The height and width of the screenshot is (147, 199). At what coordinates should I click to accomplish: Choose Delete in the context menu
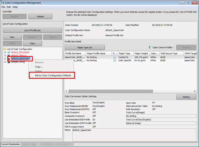tap(51, 71)
